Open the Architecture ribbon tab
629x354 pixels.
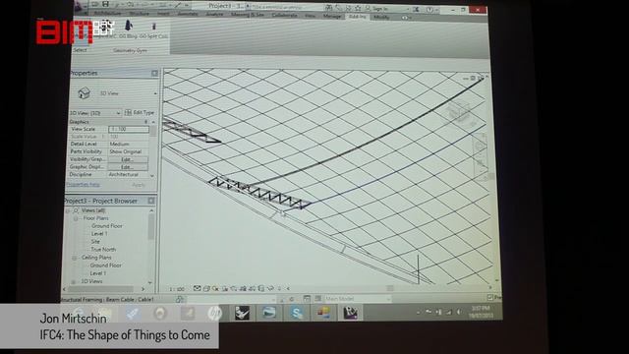(107, 13)
